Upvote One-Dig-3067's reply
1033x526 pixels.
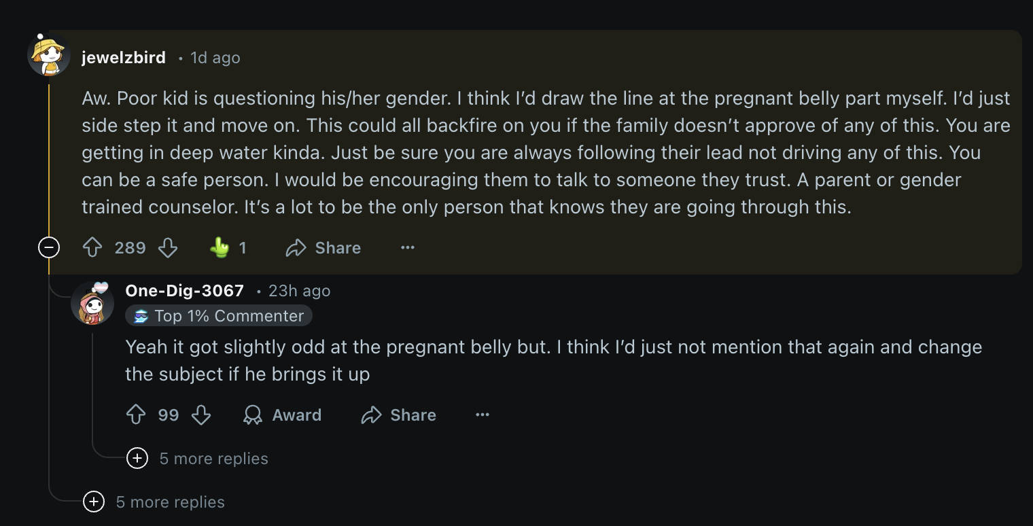tap(136, 415)
